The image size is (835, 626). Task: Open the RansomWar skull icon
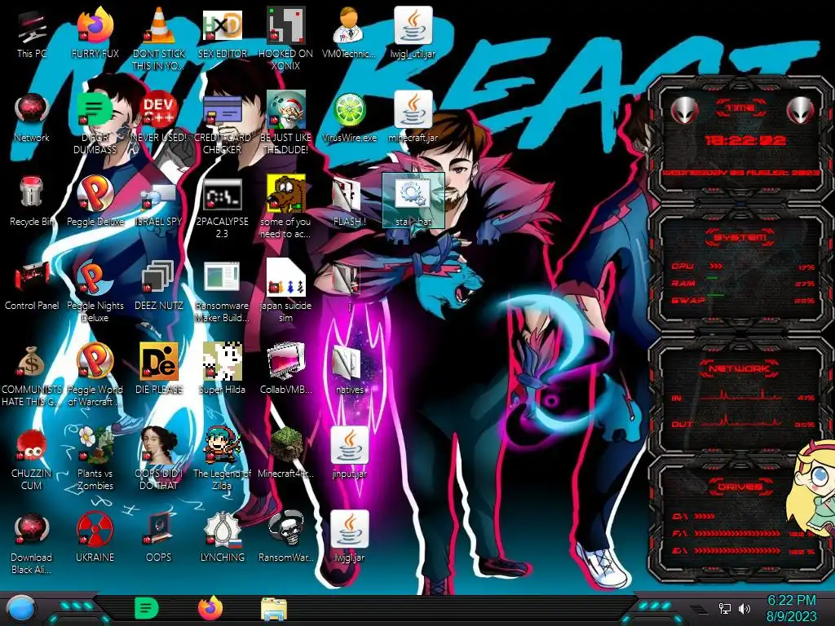pos(286,535)
